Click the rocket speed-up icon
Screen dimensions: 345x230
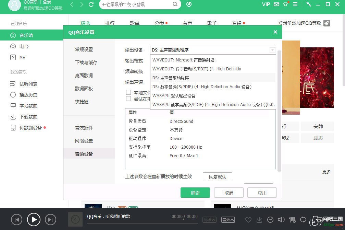click(x=326, y=23)
